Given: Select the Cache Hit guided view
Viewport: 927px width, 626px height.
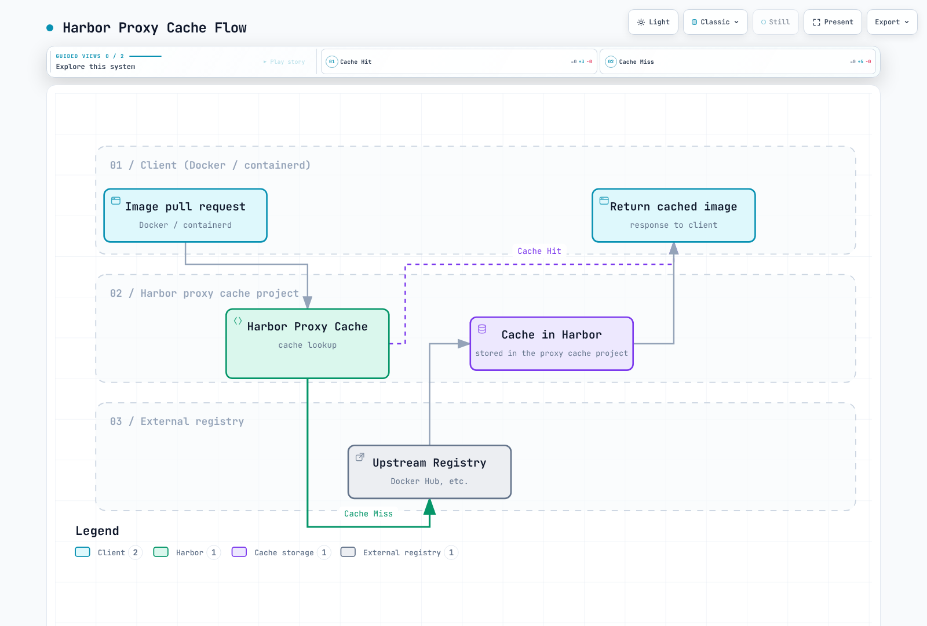Looking at the screenshot, I should click(459, 61).
